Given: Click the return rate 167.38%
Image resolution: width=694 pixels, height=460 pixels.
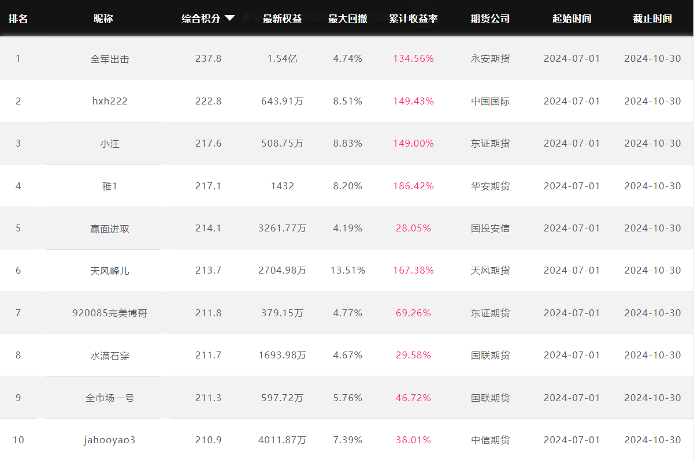Looking at the screenshot, I should coord(413,270).
